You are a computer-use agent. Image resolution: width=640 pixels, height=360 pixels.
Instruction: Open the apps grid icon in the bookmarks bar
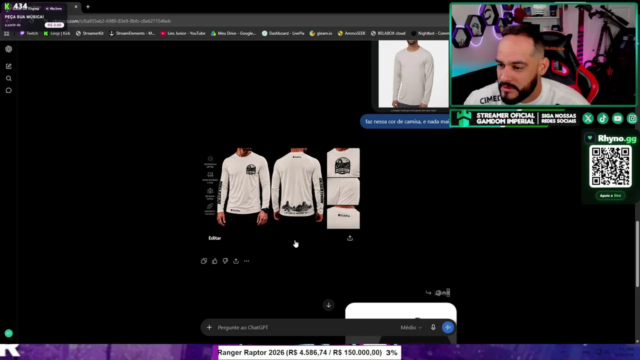[x=6, y=33]
